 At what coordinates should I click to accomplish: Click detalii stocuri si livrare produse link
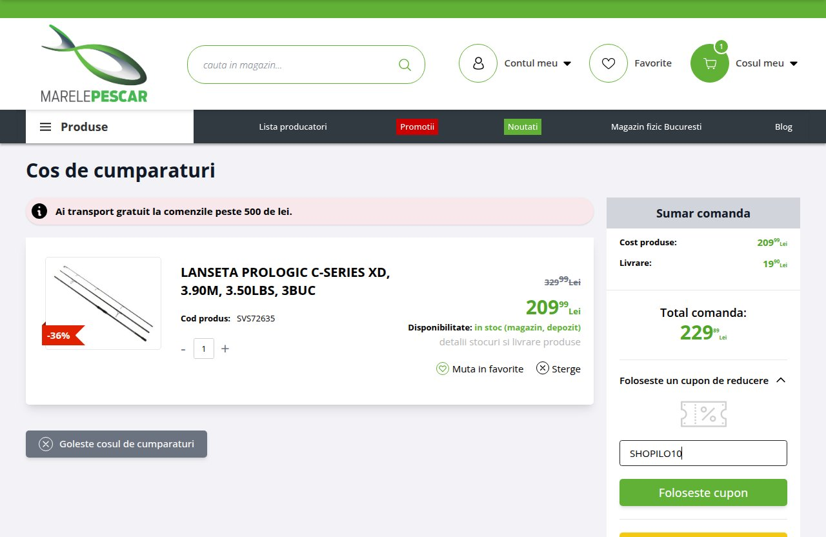coord(510,342)
